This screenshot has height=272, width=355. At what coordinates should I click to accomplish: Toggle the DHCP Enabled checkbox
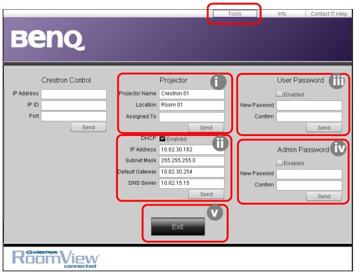pos(162,139)
